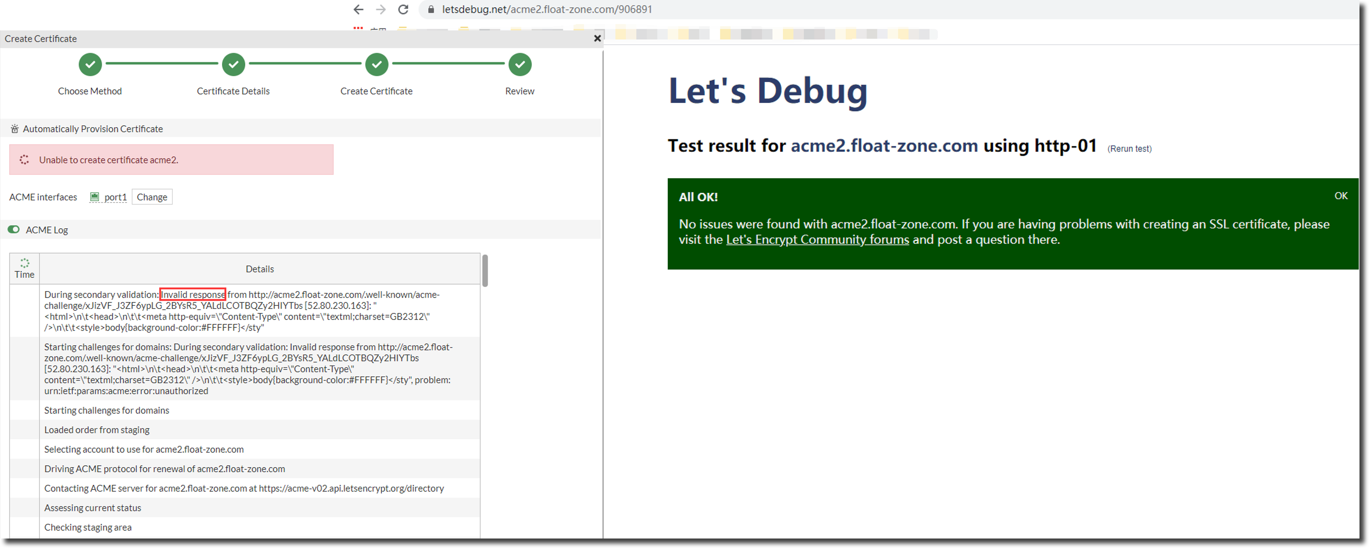
Task: Click ACME log scrollbar thumb
Action: pyautogui.click(x=485, y=270)
